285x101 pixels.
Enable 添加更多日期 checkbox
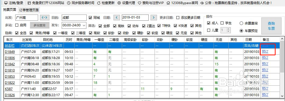coord(178,18)
